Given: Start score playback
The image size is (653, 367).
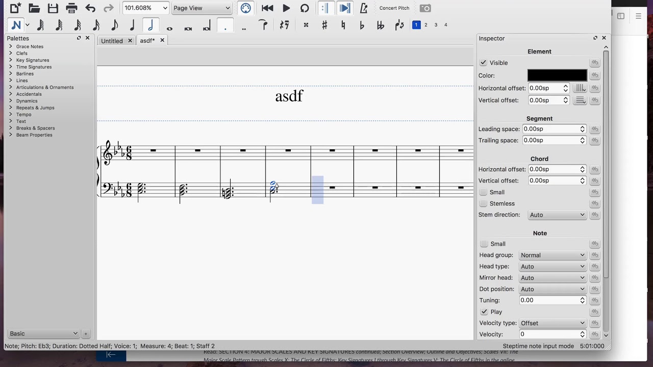Looking at the screenshot, I should 286,8.
